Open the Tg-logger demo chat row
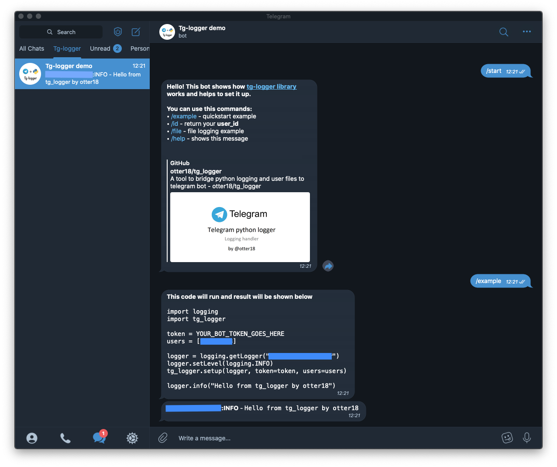The image size is (557, 467). (x=82, y=74)
